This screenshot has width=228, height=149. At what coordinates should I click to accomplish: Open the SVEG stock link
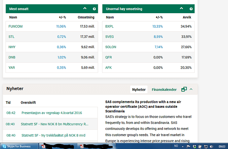coord(109,37)
